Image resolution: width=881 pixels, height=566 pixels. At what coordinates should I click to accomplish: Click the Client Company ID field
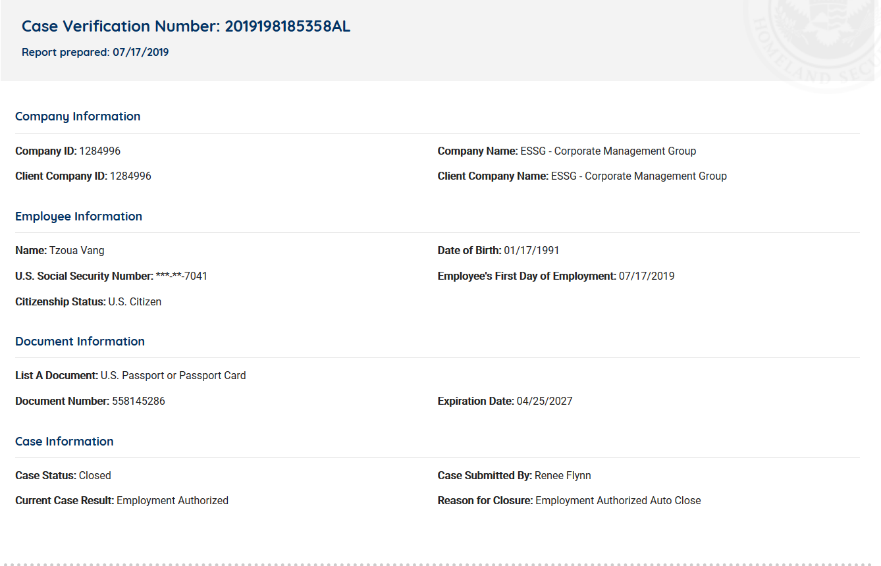point(83,176)
